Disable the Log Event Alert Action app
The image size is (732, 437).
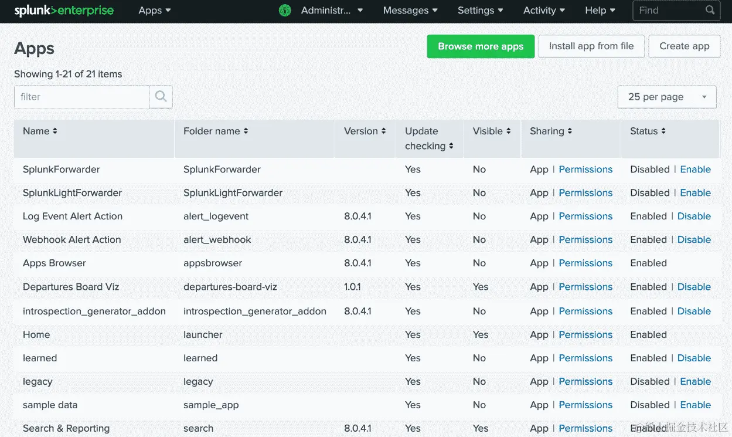[x=694, y=216]
